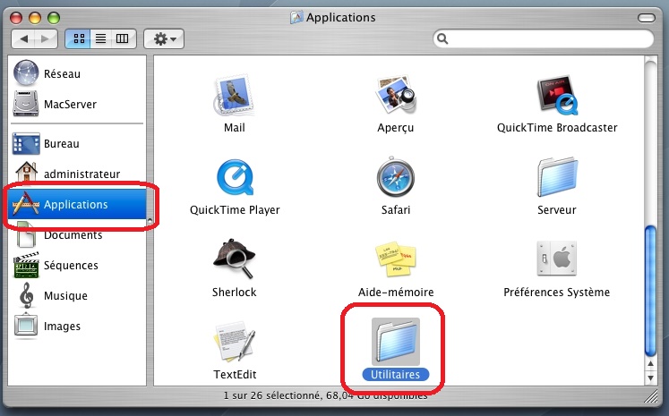Click the scroll up arrow

pyautogui.click(x=651, y=363)
